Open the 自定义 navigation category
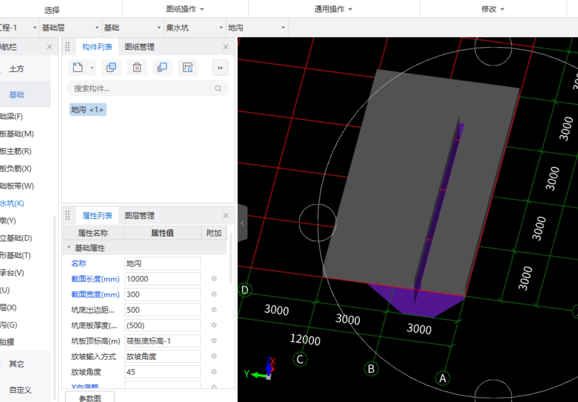 [x=20, y=390]
